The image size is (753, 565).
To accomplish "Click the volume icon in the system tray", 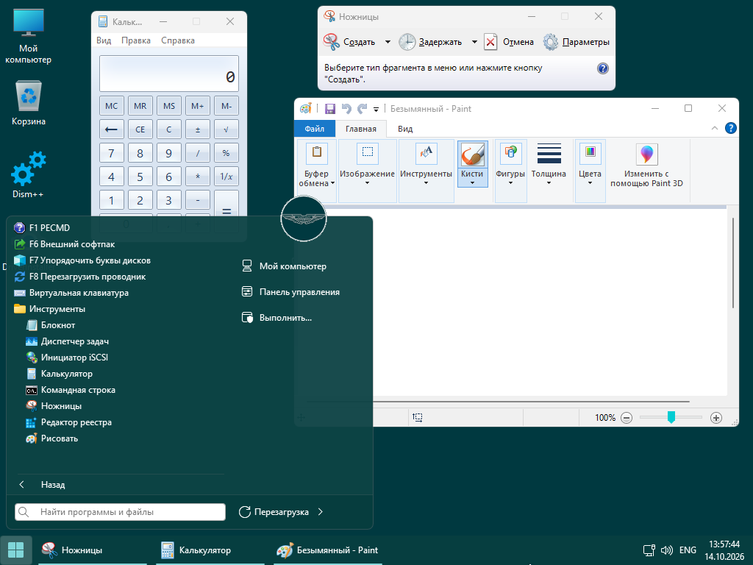I will pos(666,550).
